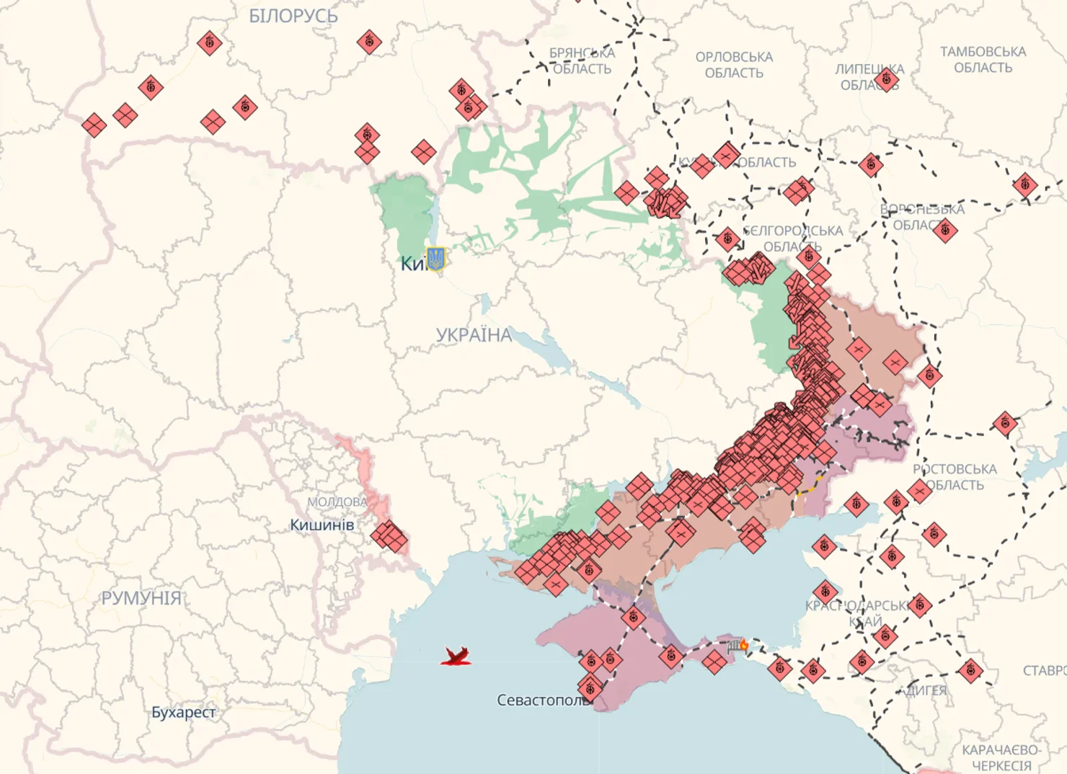Screen dimensions: 1067x774
Task: Click the marker cluster near Кишинів in Transnistria
Action: pyautogui.click(x=389, y=537)
